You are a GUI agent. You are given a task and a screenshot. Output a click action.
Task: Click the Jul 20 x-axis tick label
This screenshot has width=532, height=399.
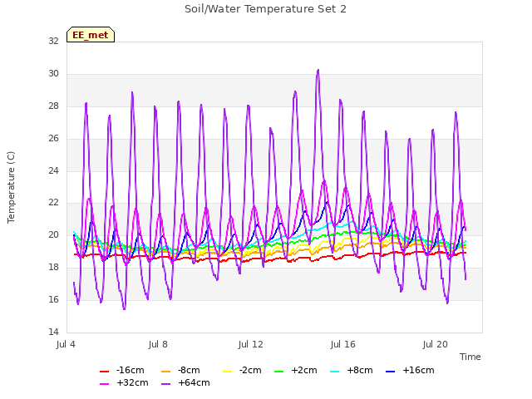436,344
